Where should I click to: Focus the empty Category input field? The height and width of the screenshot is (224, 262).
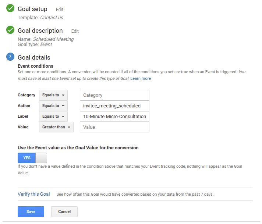click(x=114, y=95)
